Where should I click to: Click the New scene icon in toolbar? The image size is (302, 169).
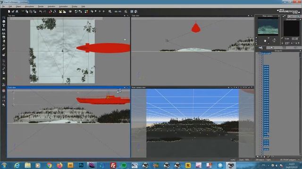point(9,11)
